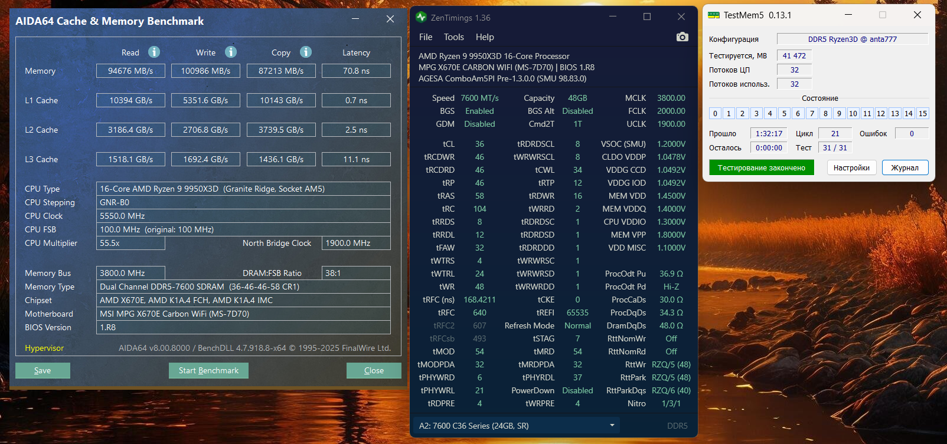Click Memory Latency result 70.8 ns
This screenshot has height=444, width=947.
pyautogui.click(x=356, y=71)
